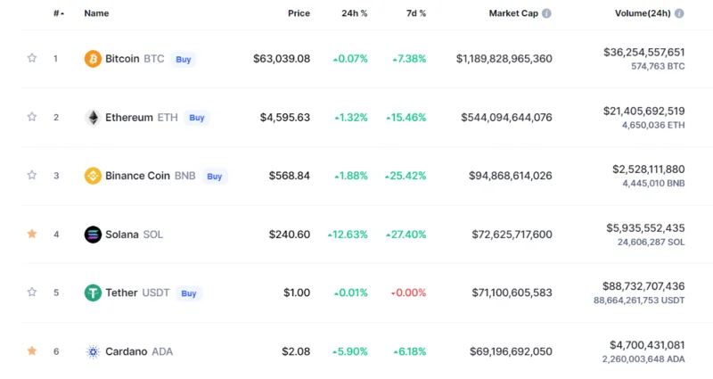This screenshot has width=713, height=379.
Task: Sort by the Price column header
Action: pyautogui.click(x=299, y=13)
